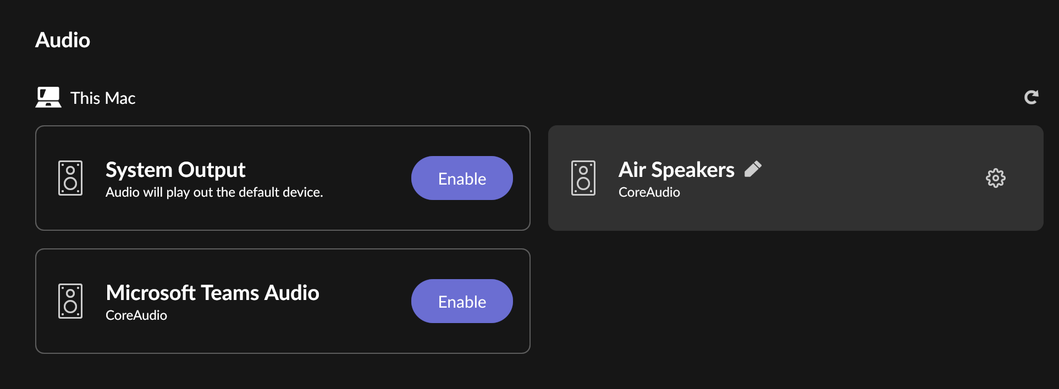Image resolution: width=1059 pixels, height=389 pixels.
Task: Click the Microsoft Teams Audio title
Action: pyautogui.click(x=212, y=293)
